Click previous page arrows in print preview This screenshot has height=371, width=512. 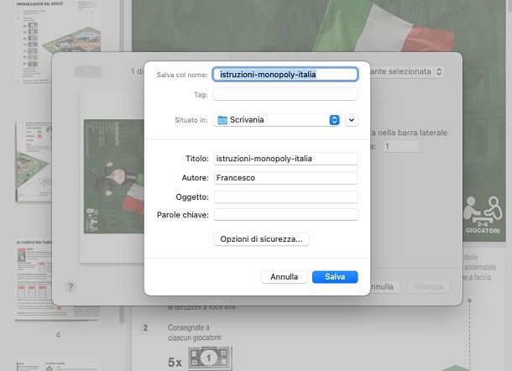(x=88, y=71)
